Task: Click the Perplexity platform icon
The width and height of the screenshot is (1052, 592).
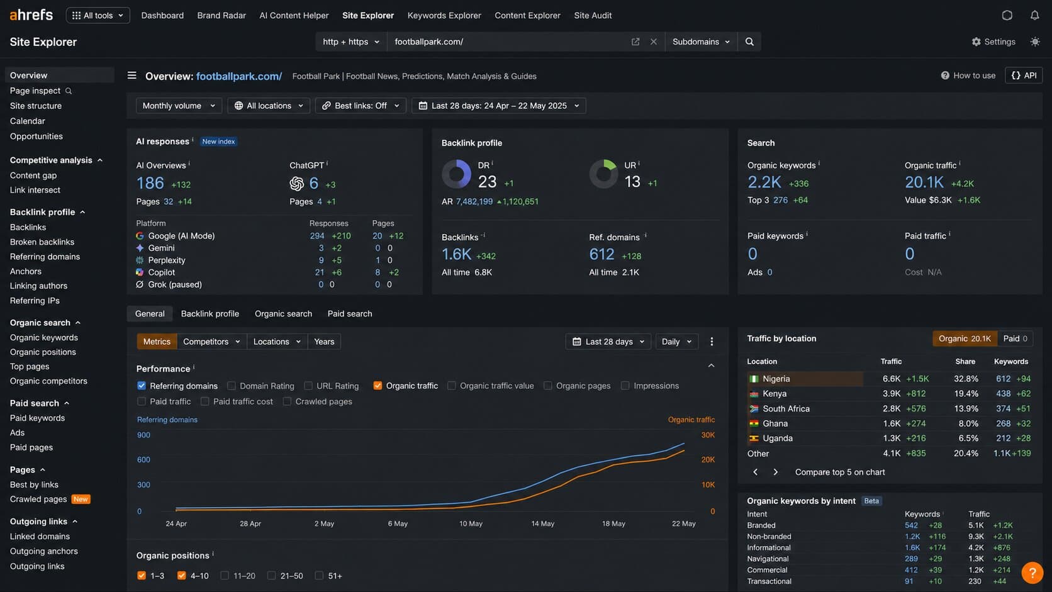Action: coord(140,260)
